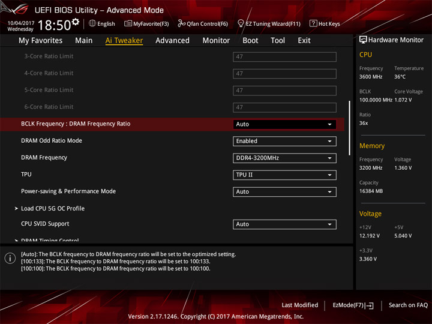The width and height of the screenshot is (432, 324).
Task: Click Core Voltage value 1.072 V
Action: click(403, 100)
